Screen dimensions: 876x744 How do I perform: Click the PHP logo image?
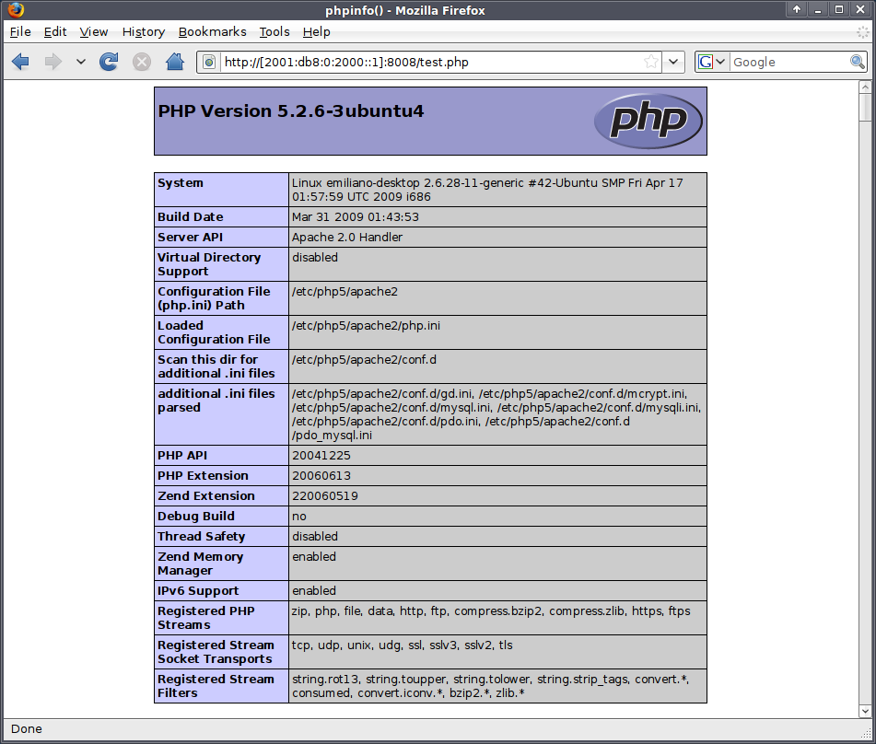click(648, 121)
